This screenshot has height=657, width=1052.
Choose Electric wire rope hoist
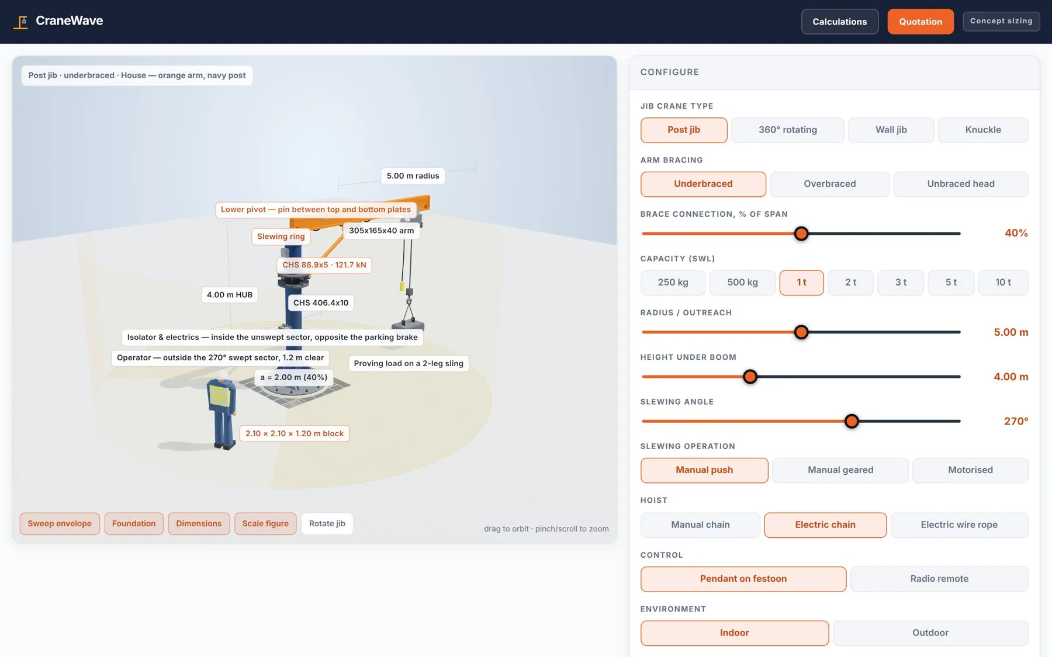pos(959,525)
